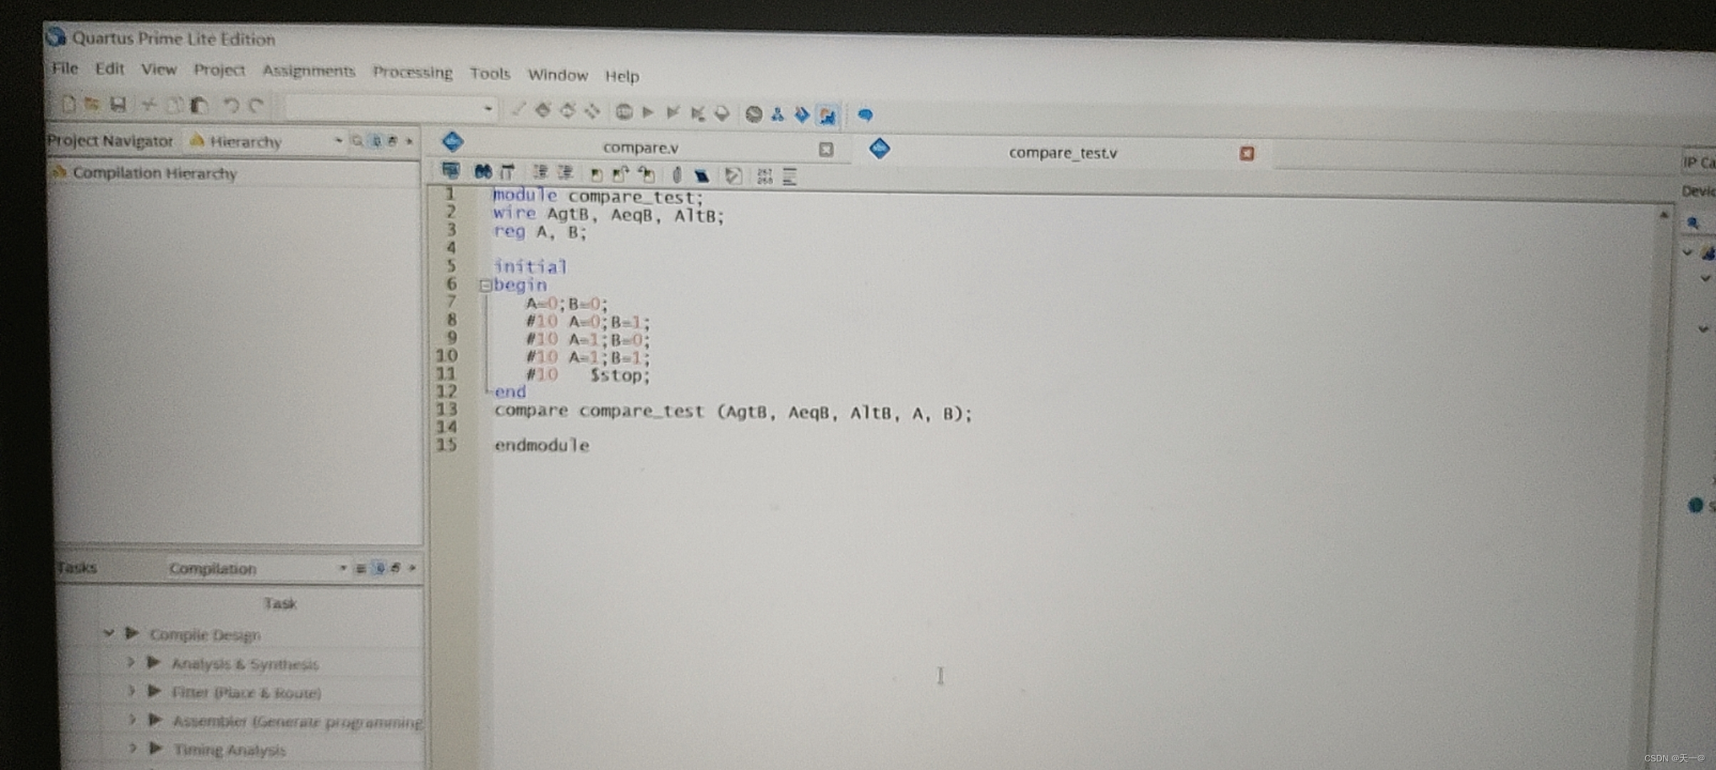Open the Project menu
Viewport: 1716px width, 770px height.
coord(219,70)
